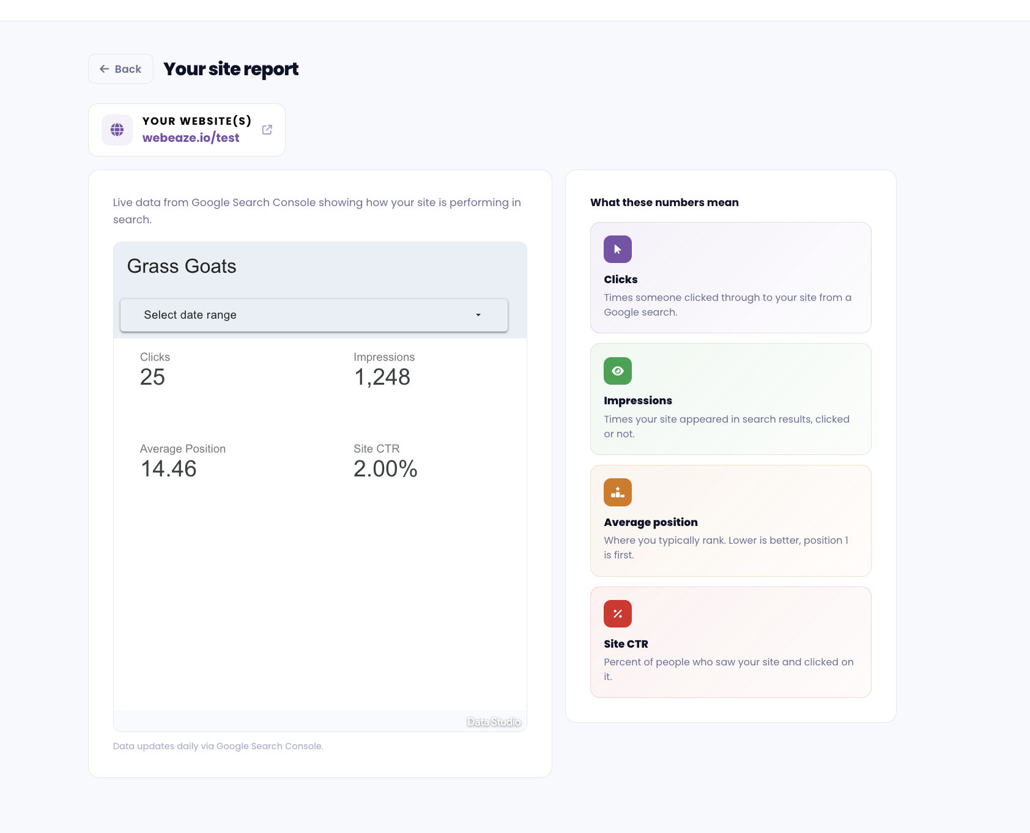Click the purple globe website icon

tap(117, 130)
